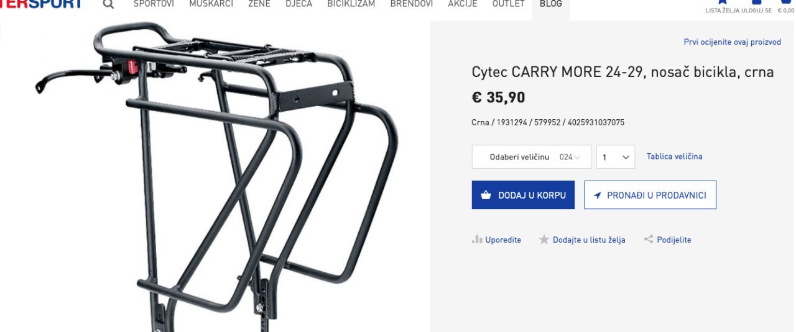Viewport: 796px width, 332px height.
Task: Click Prvi ocijenite ovaj proizvod link
Action: 733,42
